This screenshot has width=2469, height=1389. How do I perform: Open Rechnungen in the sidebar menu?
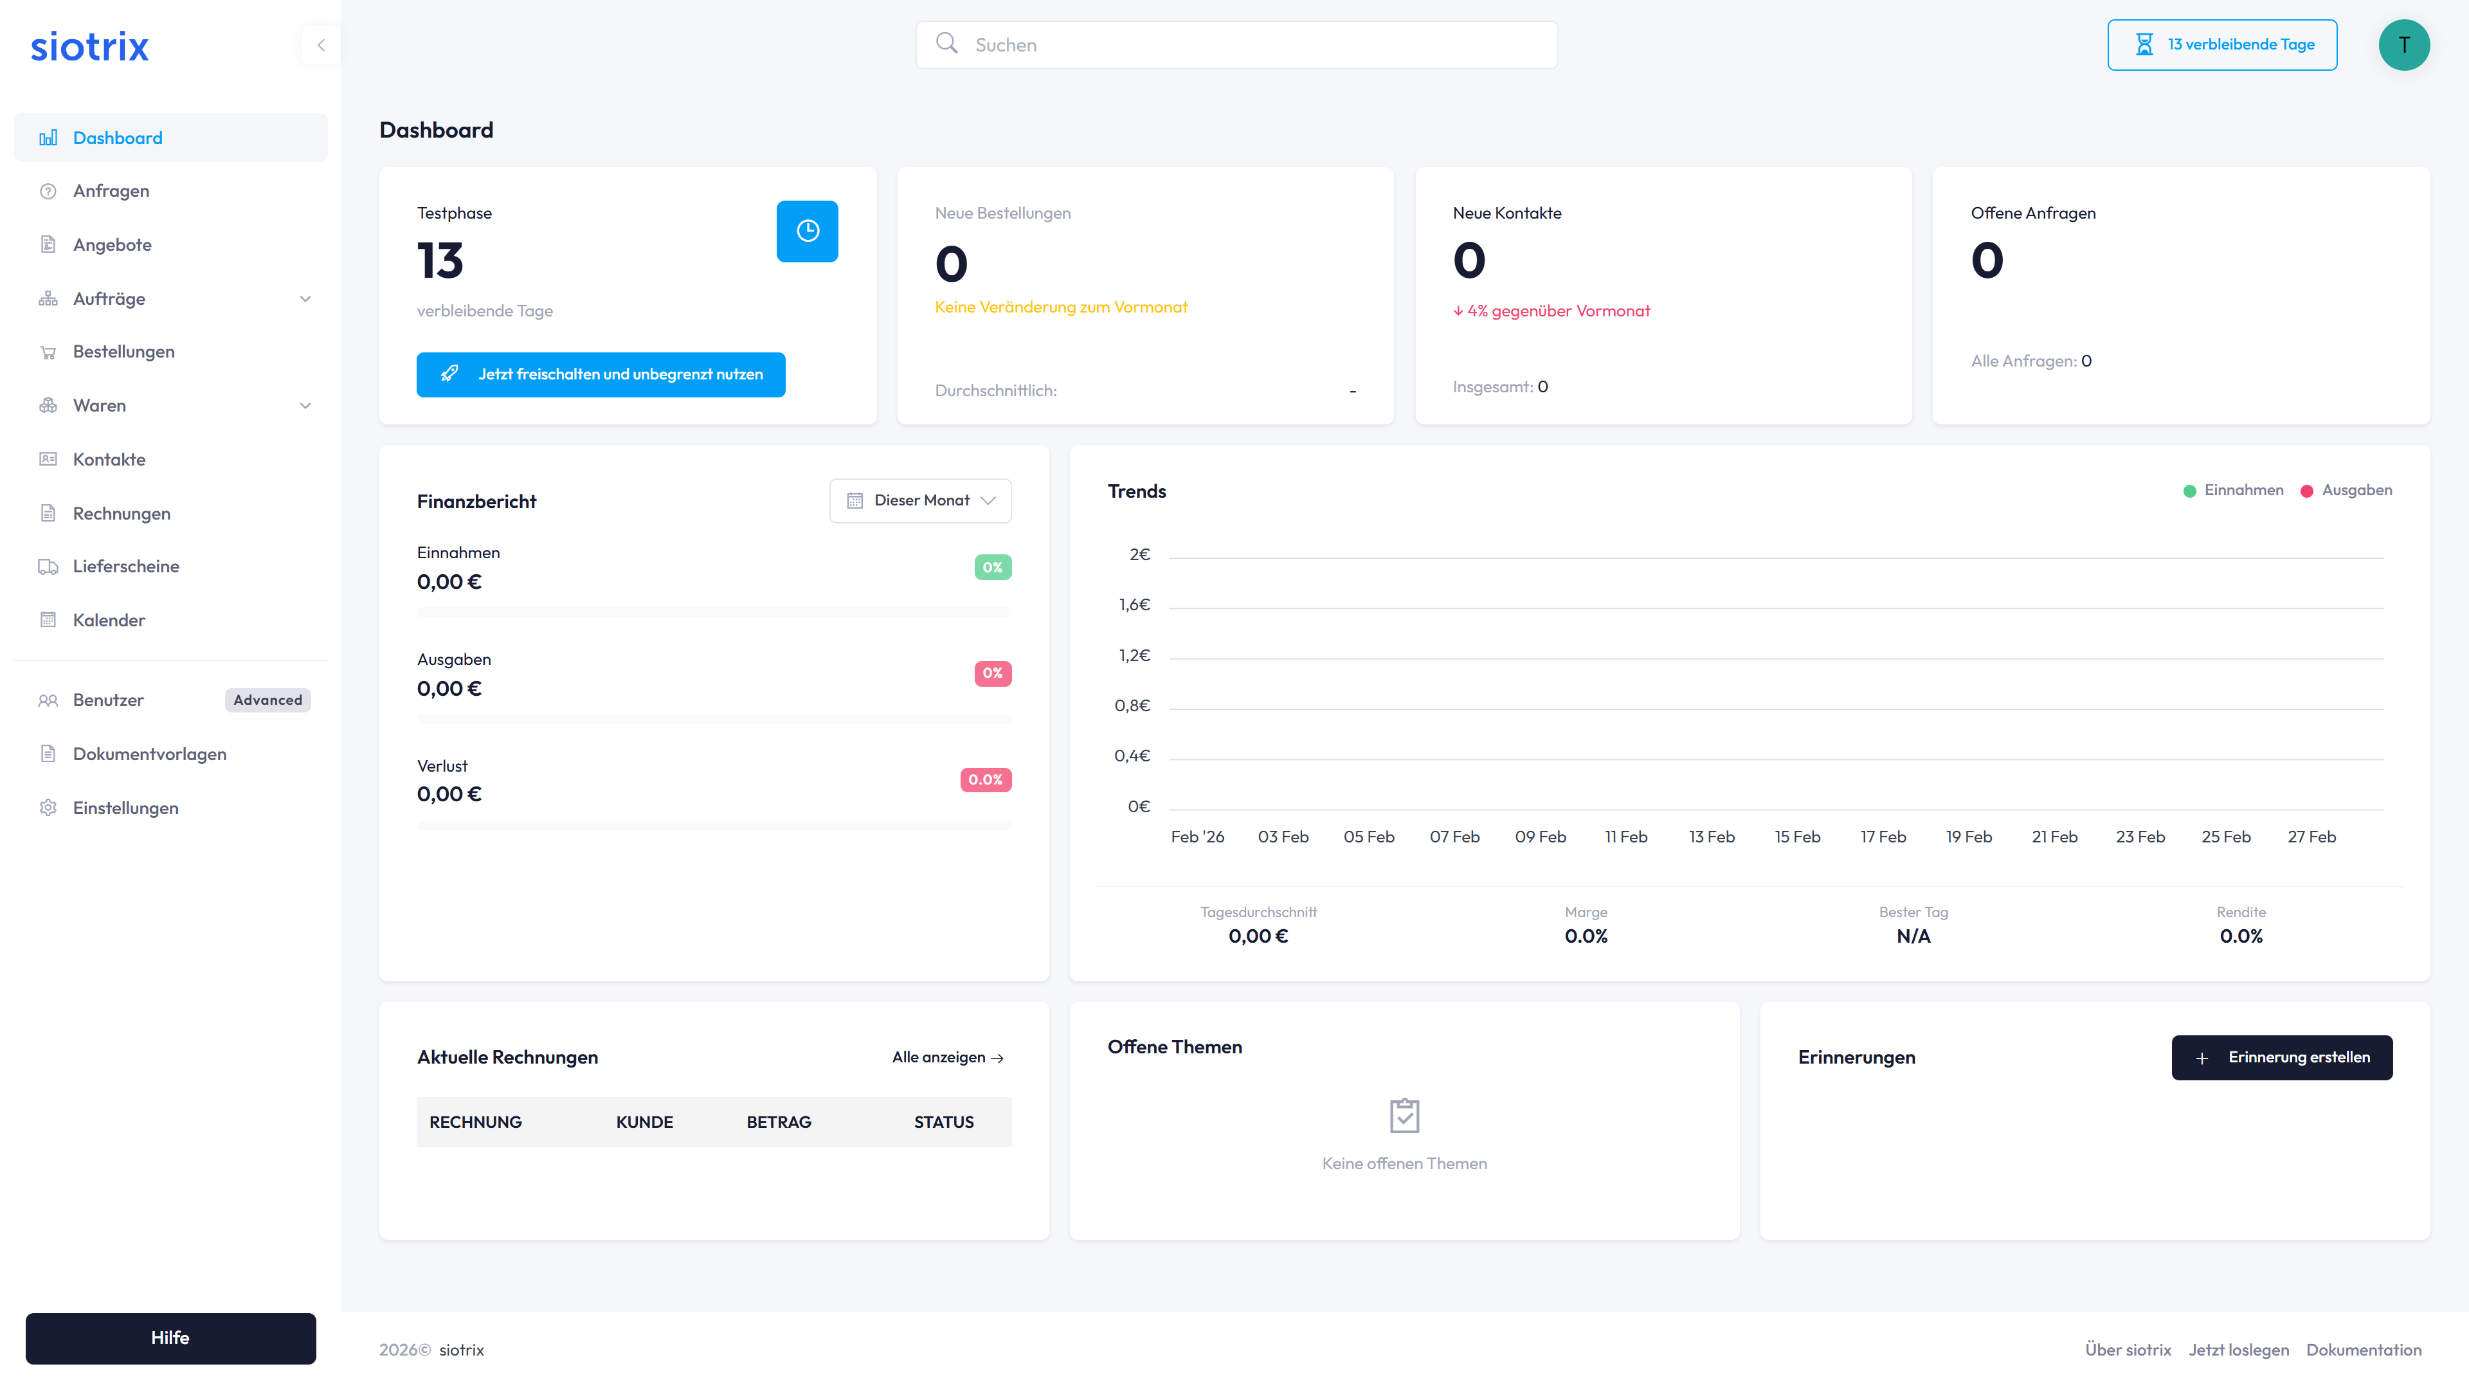tap(122, 514)
